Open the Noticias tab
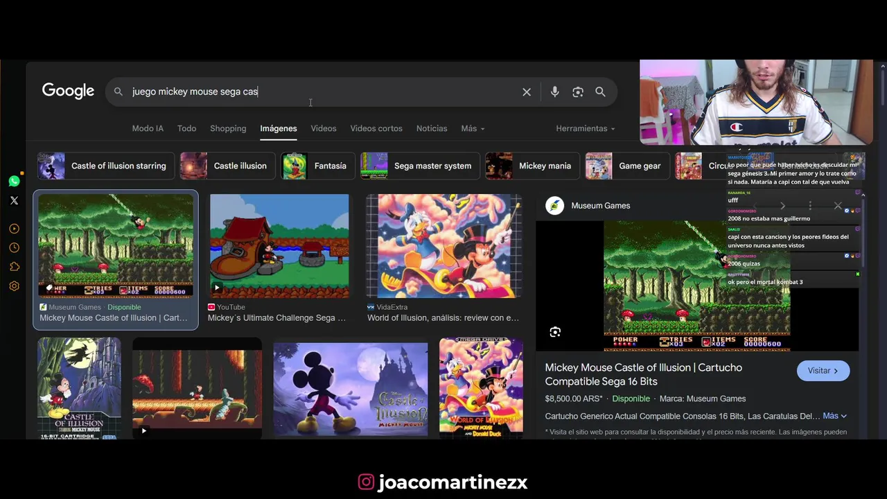Image resolution: width=887 pixels, height=499 pixels. pyautogui.click(x=432, y=128)
